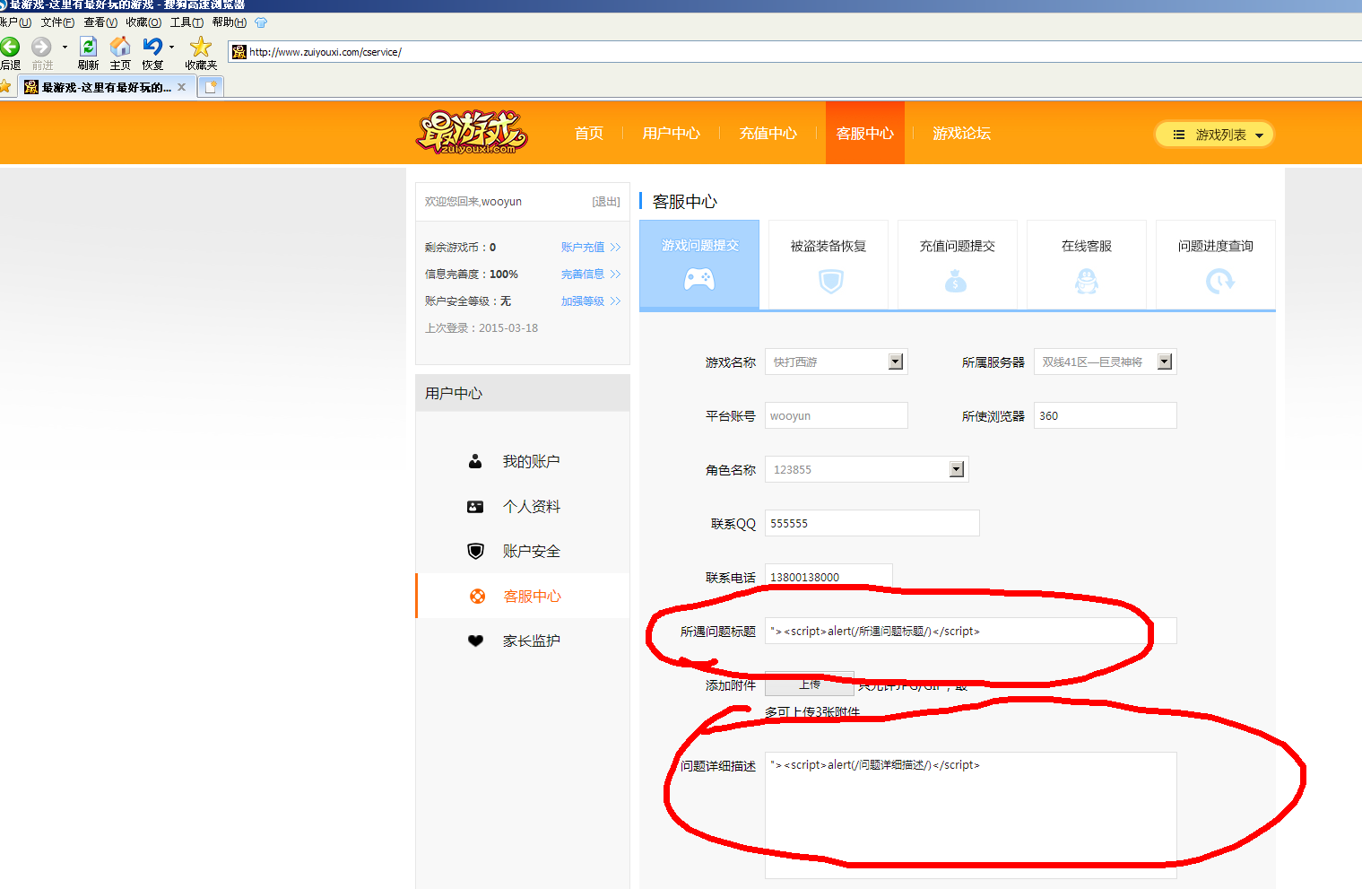
Task: Click the shield icon beside 账户安全
Action: [x=476, y=551]
